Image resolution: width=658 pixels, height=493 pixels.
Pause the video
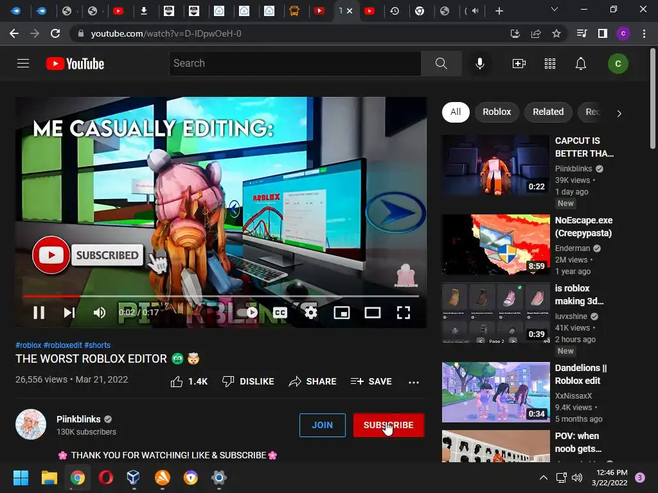coord(39,313)
